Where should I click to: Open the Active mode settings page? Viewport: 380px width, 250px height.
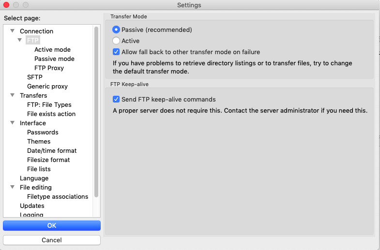52,49
